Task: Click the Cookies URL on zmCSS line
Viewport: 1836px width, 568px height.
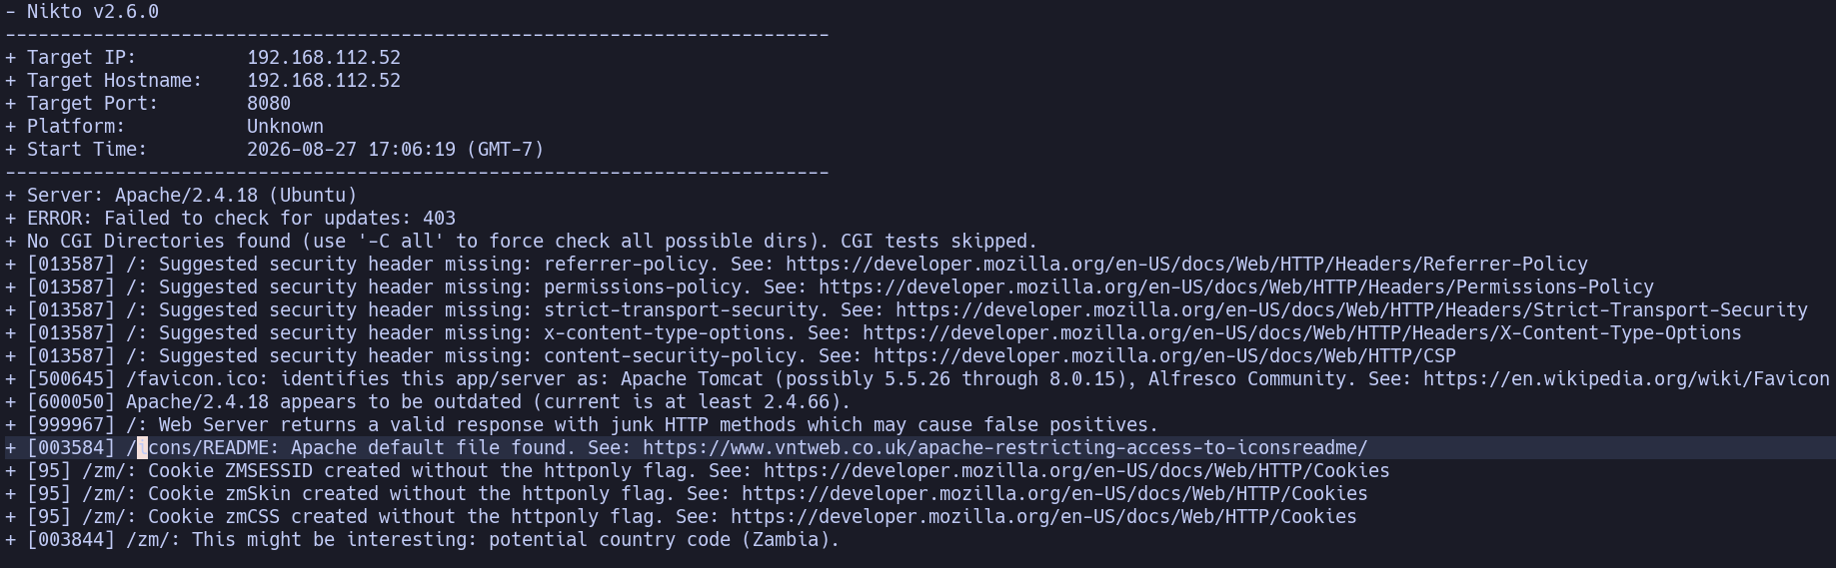Action: (x=1043, y=517)
